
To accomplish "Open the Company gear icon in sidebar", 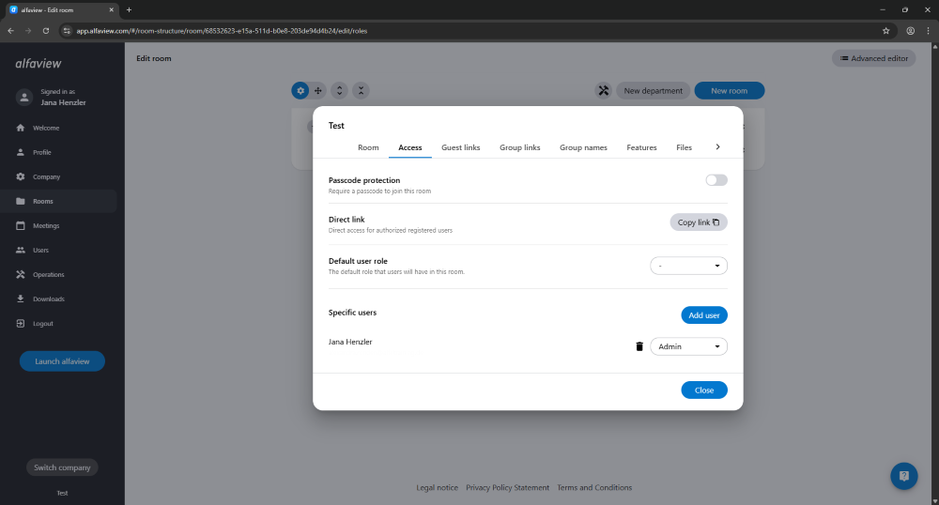I will pos(21,176).
